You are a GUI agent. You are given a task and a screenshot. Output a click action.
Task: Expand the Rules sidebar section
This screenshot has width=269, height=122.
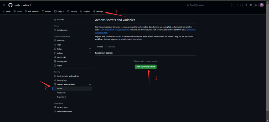tap(90, 49)
